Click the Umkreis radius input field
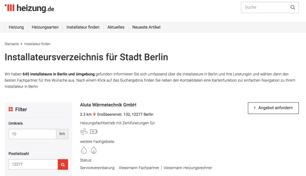This screenshot has width=306, height=176. coord(32,134)
